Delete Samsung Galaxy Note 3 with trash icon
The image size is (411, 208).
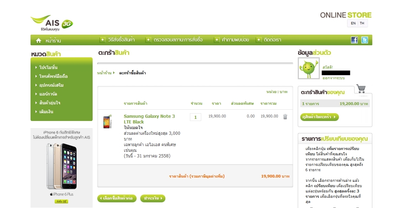pos(285,116)
